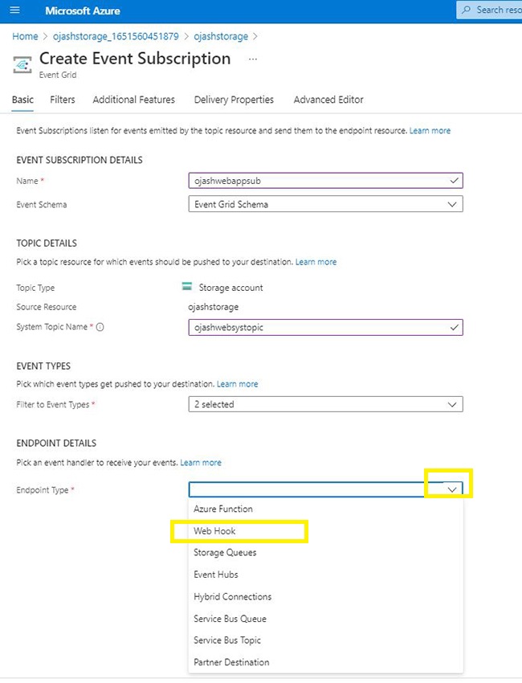Collapse the Endpoint Type dropdown arrow

[454, 489]
